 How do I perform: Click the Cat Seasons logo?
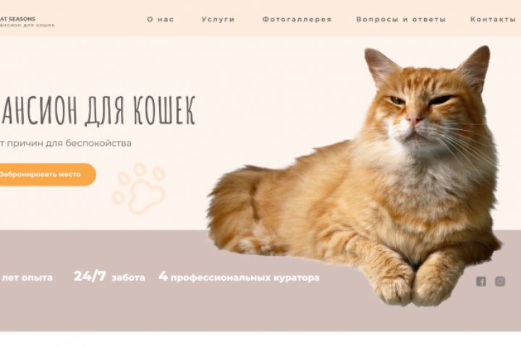27,22
